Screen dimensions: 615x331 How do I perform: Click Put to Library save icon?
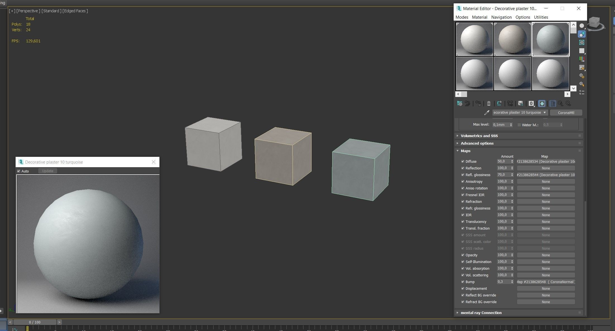[x=520, y=104]
